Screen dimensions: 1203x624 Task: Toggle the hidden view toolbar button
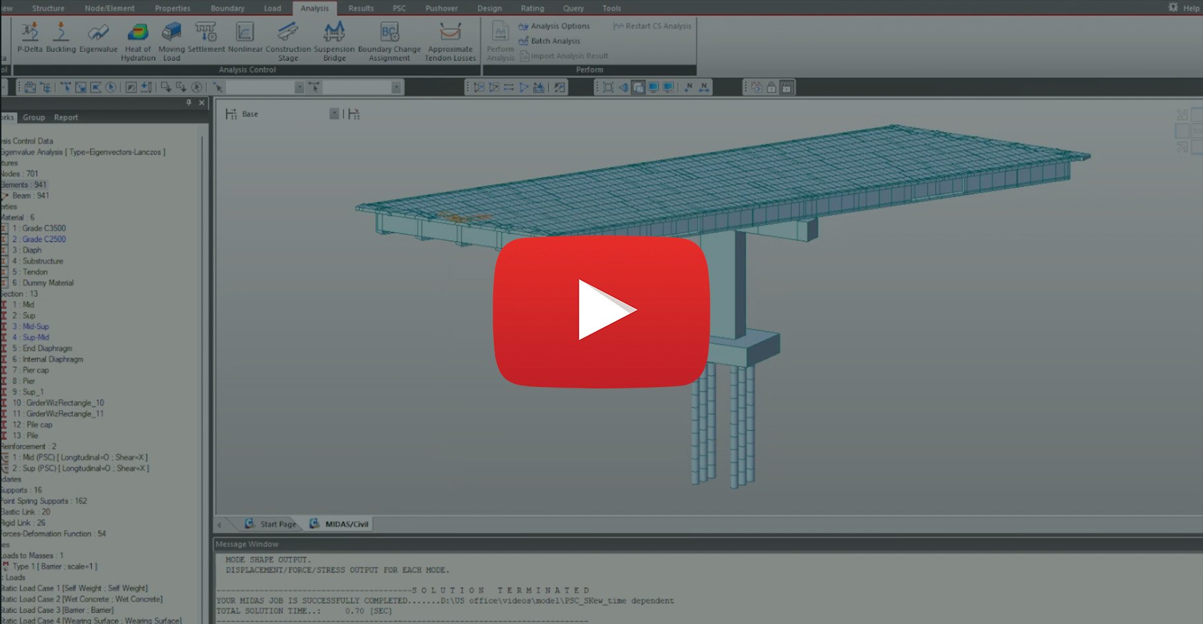[638, 87]
